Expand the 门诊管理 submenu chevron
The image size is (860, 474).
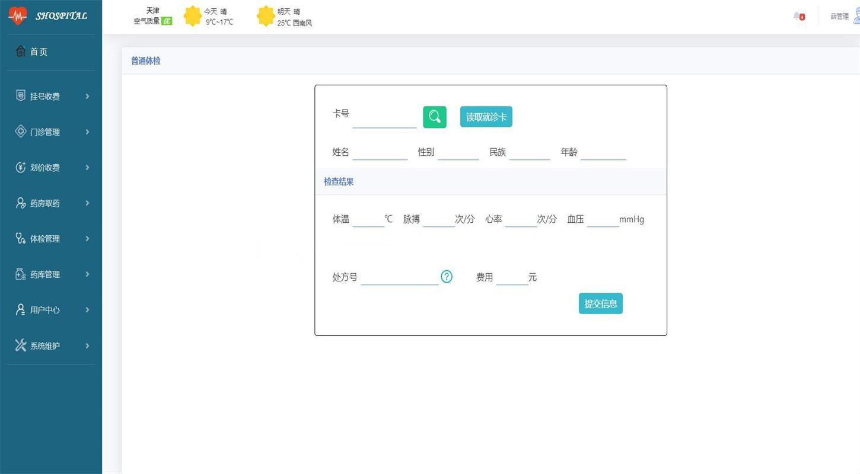[87, 132]
